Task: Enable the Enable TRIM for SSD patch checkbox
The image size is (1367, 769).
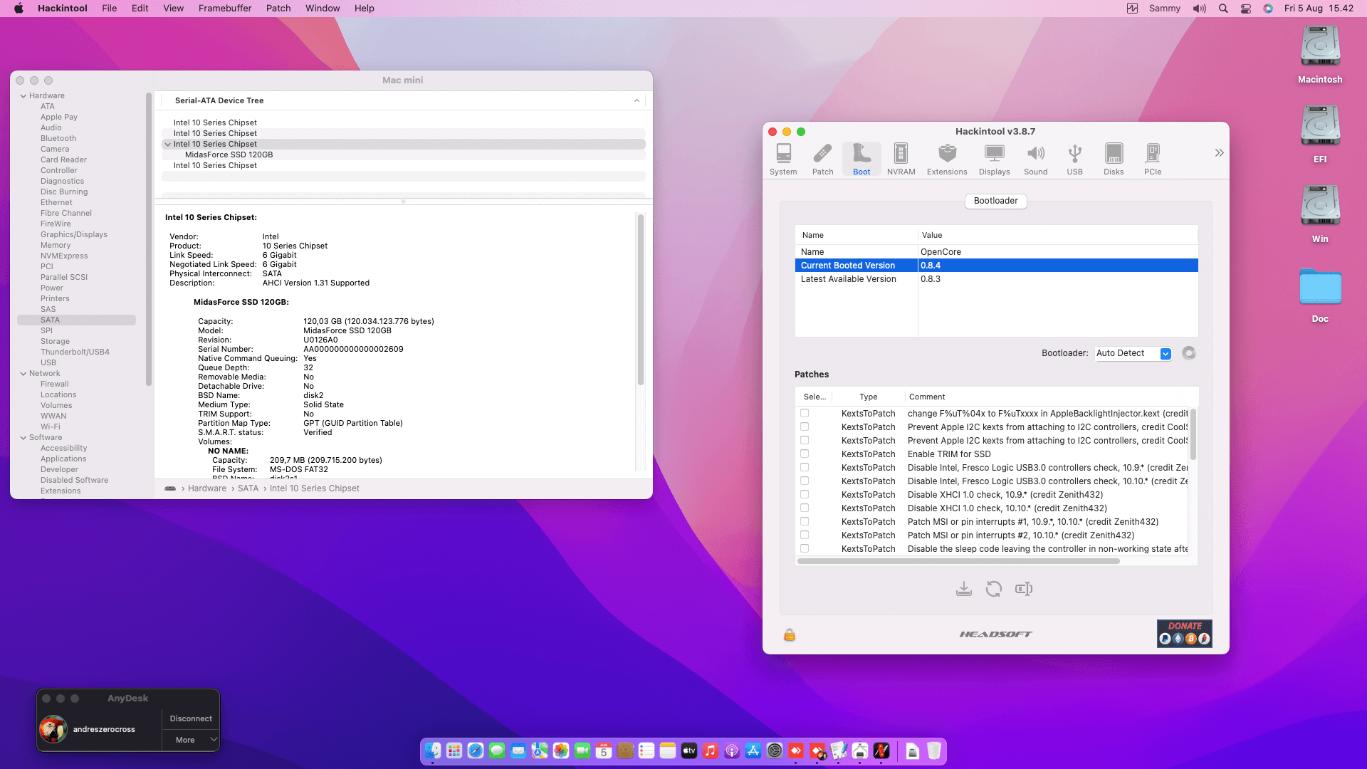Action: click(x=805, y=454)
